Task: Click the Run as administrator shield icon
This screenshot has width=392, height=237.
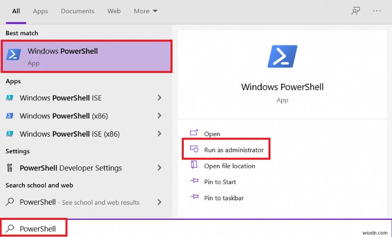Action: point(194,150)
